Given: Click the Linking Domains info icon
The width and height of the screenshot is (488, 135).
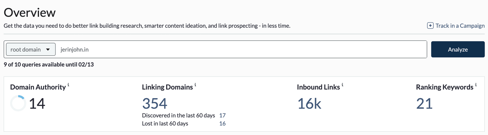Looking at the screenshot, I should [x=195, y=85].
